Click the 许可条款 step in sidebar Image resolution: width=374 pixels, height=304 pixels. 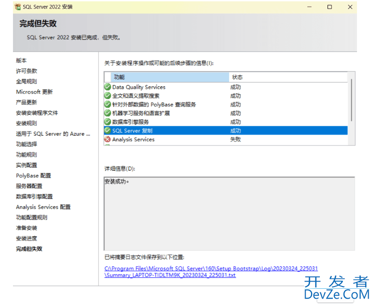(x=26, y=71)
